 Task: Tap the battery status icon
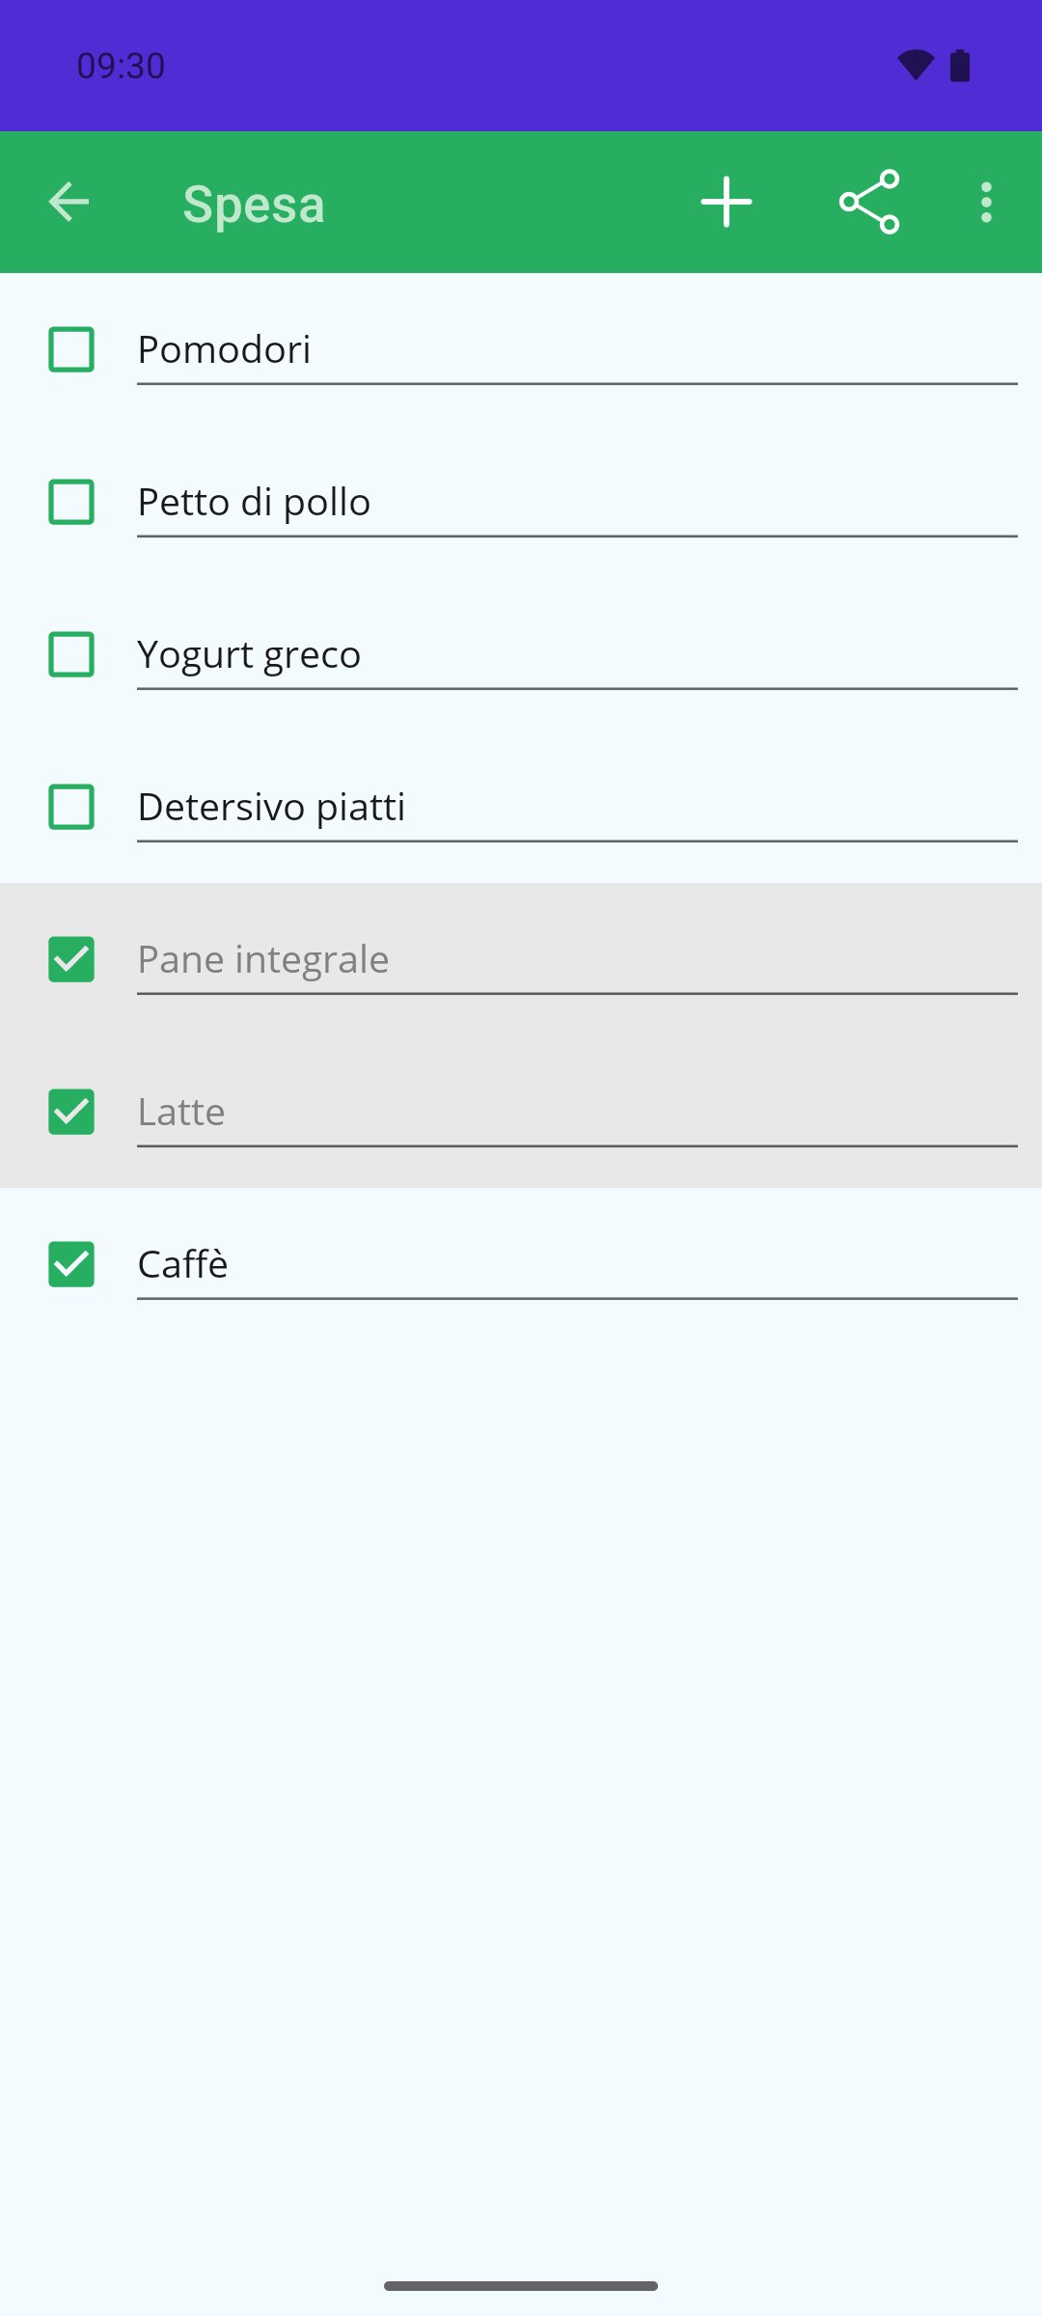tap(960, 66)
